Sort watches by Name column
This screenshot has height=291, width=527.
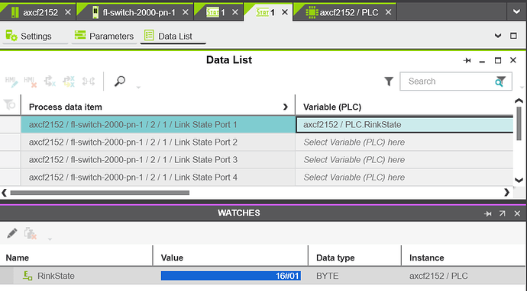pyautogui.click(x=17, y=257)
